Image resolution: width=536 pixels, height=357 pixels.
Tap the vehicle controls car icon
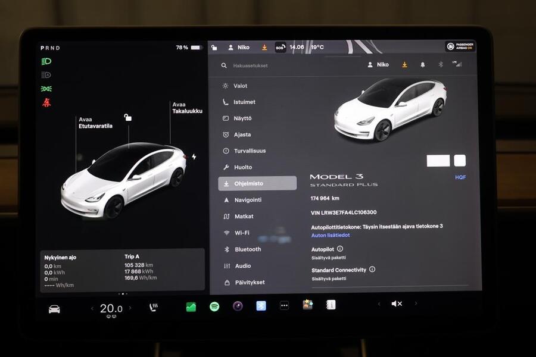[x=54, y=308]
